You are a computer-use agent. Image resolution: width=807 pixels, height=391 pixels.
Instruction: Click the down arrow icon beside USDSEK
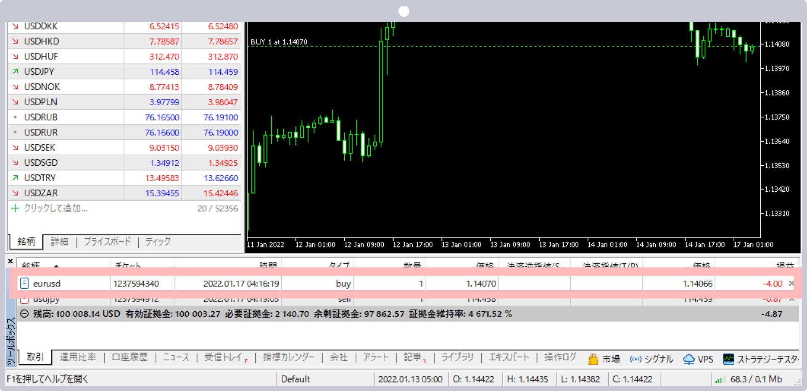[15, 147]
